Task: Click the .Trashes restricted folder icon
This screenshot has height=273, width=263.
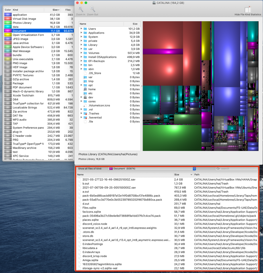Action: 85,114
